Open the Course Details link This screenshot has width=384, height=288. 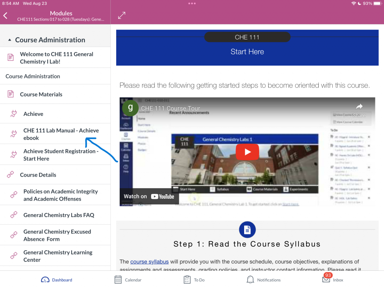(x=38, y=175)
